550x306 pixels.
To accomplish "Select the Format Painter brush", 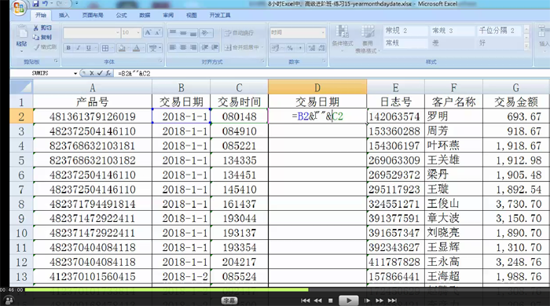I will pyautogui.click(x=45, y=46).
